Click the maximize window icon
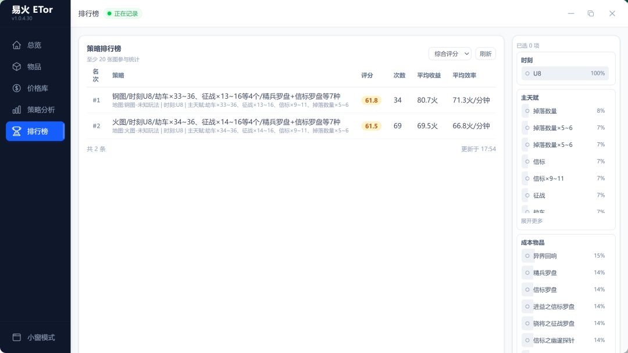Image resolution: width=628 pixels, height=353 pixels. pyautogui.click(x=591, y=13)
